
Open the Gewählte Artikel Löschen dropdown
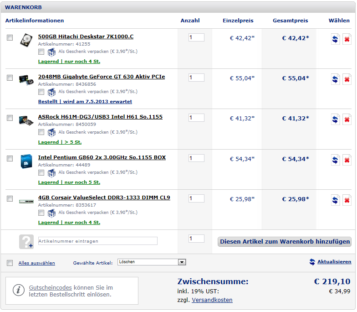[x=152, y=262]
